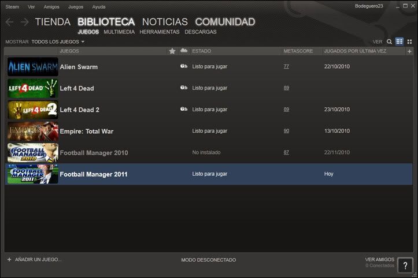418x278 pixels.
Task: Select the Football Manager 2010 title
Action: click(94, 153)
